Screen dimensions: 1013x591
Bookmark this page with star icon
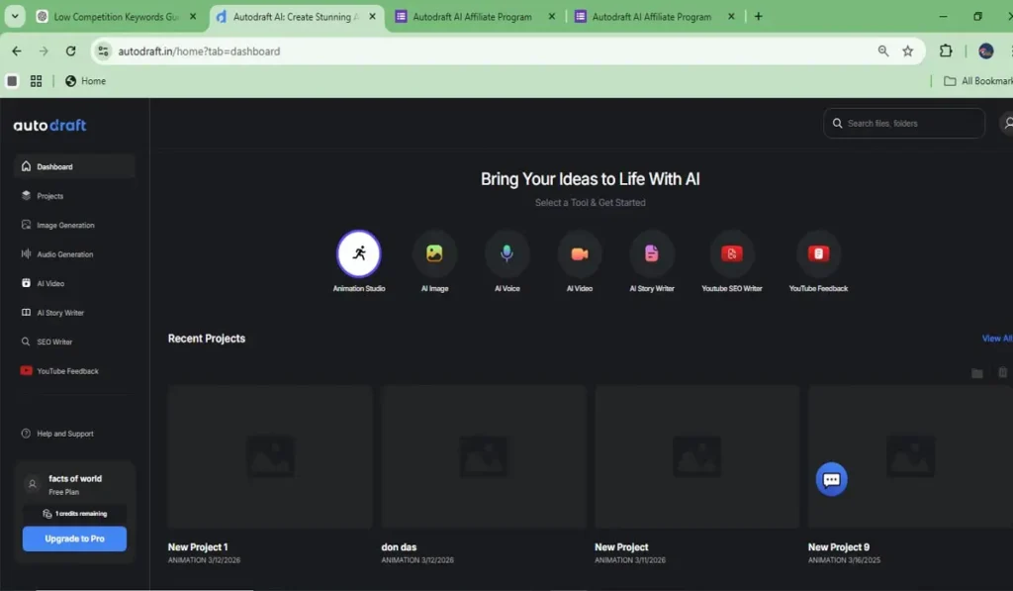908,51
